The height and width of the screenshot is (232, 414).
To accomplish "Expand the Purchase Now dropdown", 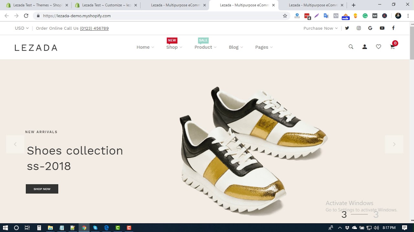I will pyautogui.click(x=320, y=28).
